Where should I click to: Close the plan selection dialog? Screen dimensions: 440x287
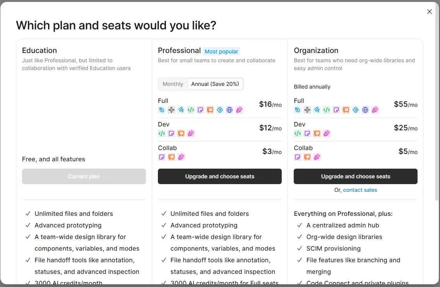tap(429, 12)
